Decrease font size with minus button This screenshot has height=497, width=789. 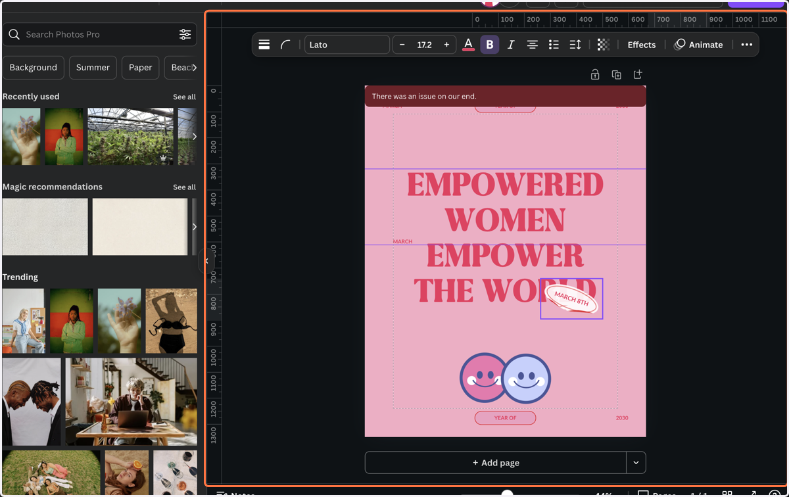click(402, 45)
